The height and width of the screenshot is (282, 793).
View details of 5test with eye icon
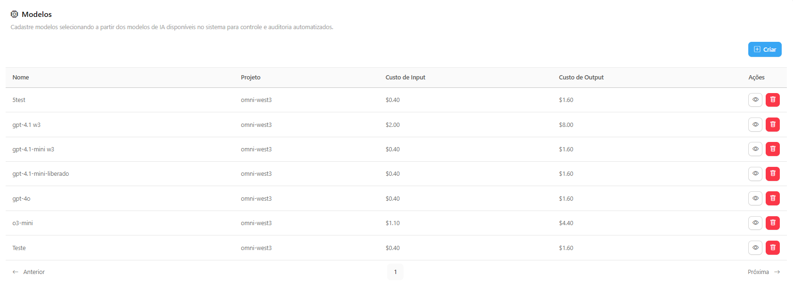[x=755, y=100]
